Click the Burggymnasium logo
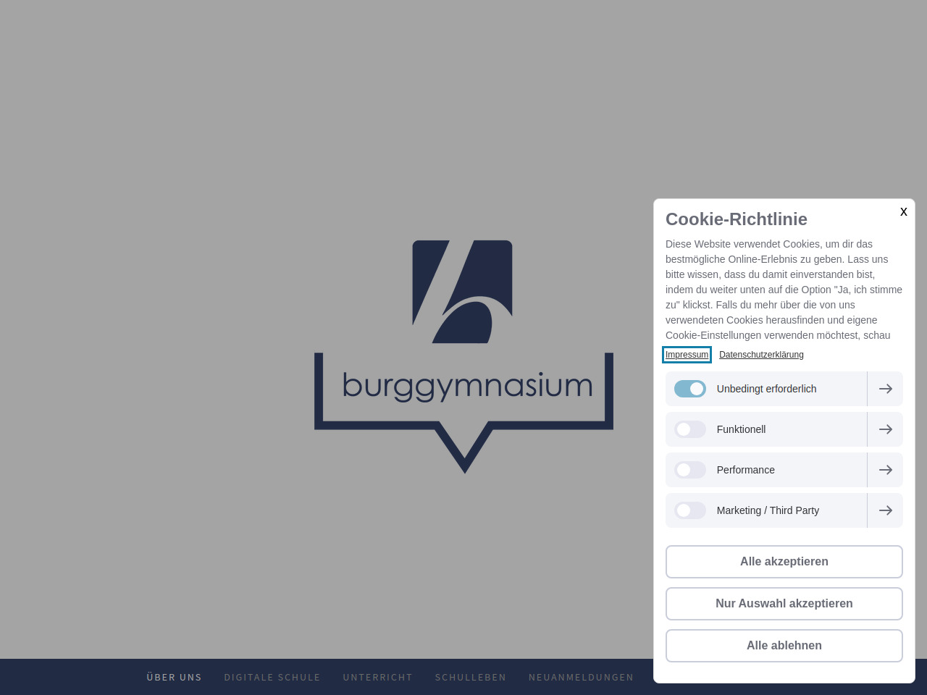This screenshot has height=695, width=927. tap(463, 356)
